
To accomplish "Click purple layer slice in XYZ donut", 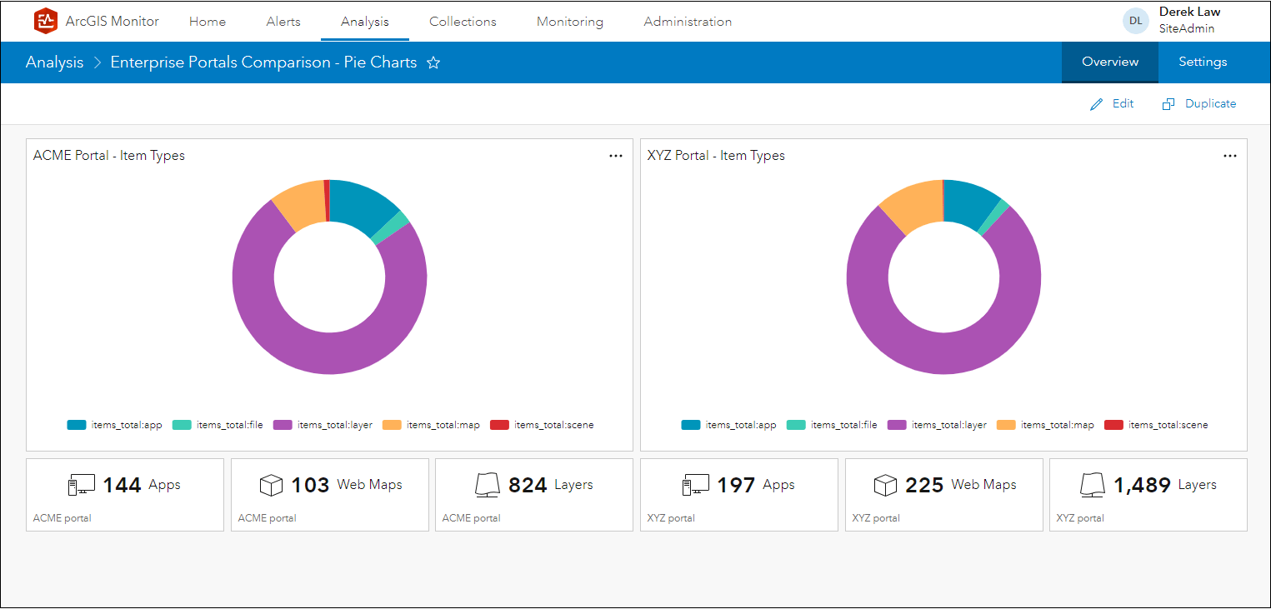I will [944, 354].
